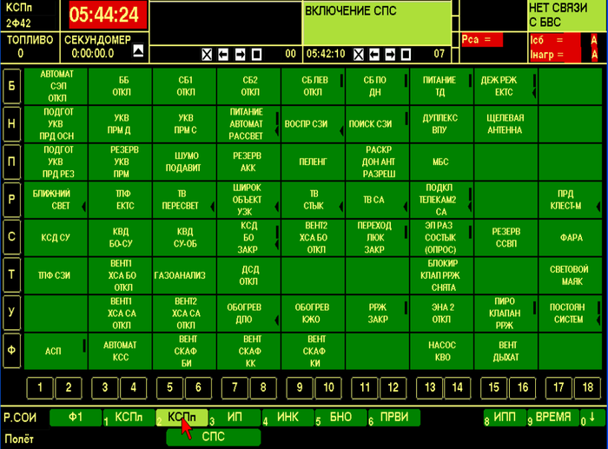Viewport: 608px width, 449px height.
Task: Expand the ПРД КЛЕСТ-М cell with arrow marker
Action: tap(571, 199)
